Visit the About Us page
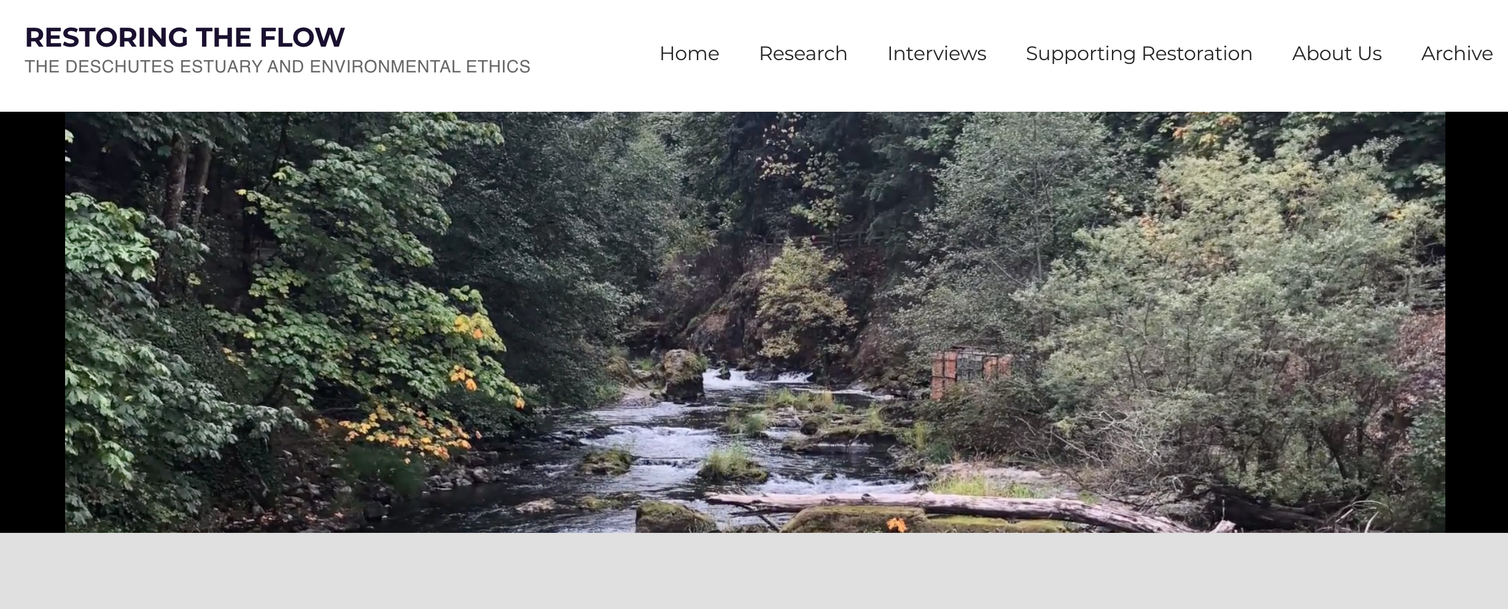This screenshot has width=1508, height=609. tap(1337, 53)
